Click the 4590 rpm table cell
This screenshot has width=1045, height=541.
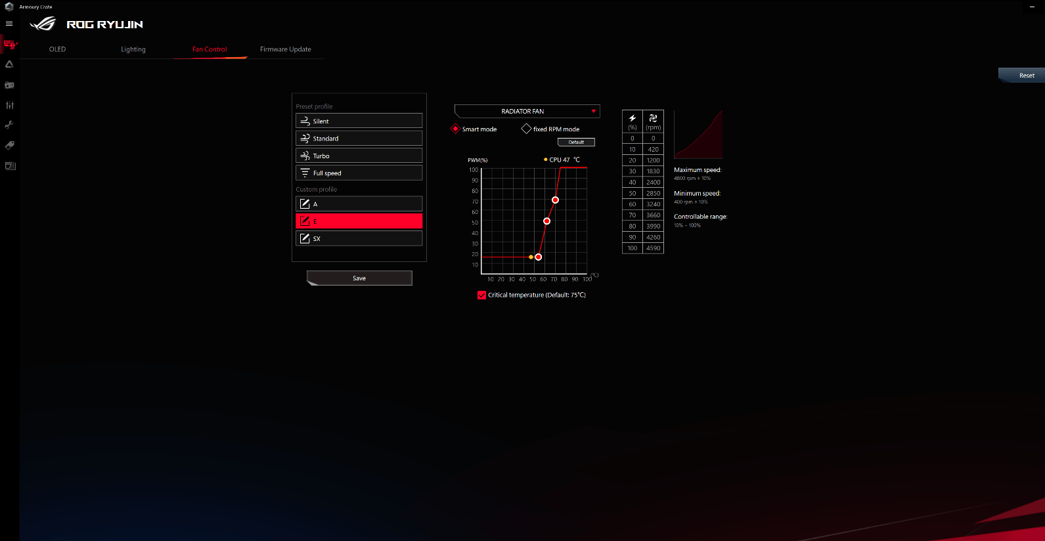point(653,248)
